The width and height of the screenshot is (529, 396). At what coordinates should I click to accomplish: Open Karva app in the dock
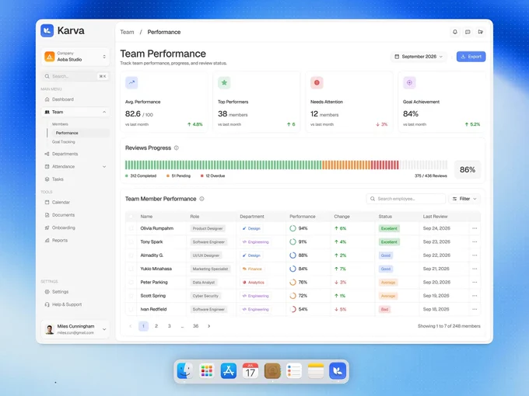click(x=338, y=370)
